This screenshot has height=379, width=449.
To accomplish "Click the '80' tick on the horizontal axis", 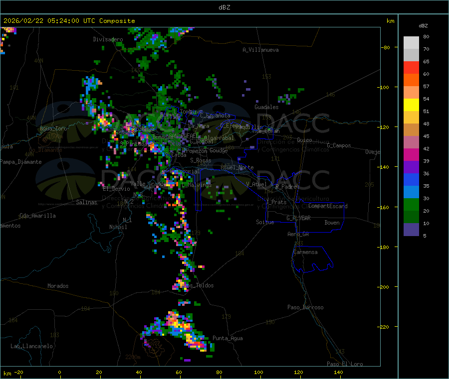I will (219, 372).
